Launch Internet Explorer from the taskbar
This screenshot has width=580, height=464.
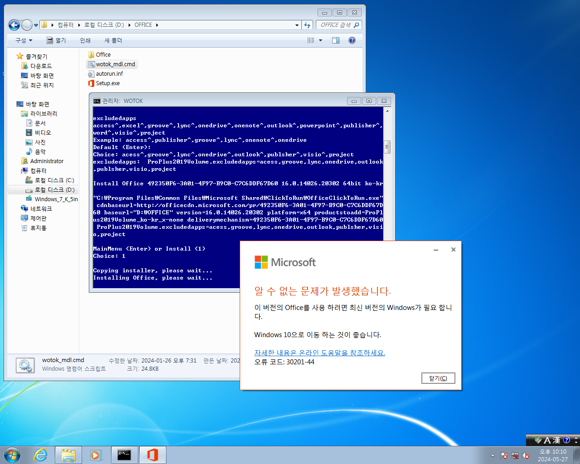(41, 455)
